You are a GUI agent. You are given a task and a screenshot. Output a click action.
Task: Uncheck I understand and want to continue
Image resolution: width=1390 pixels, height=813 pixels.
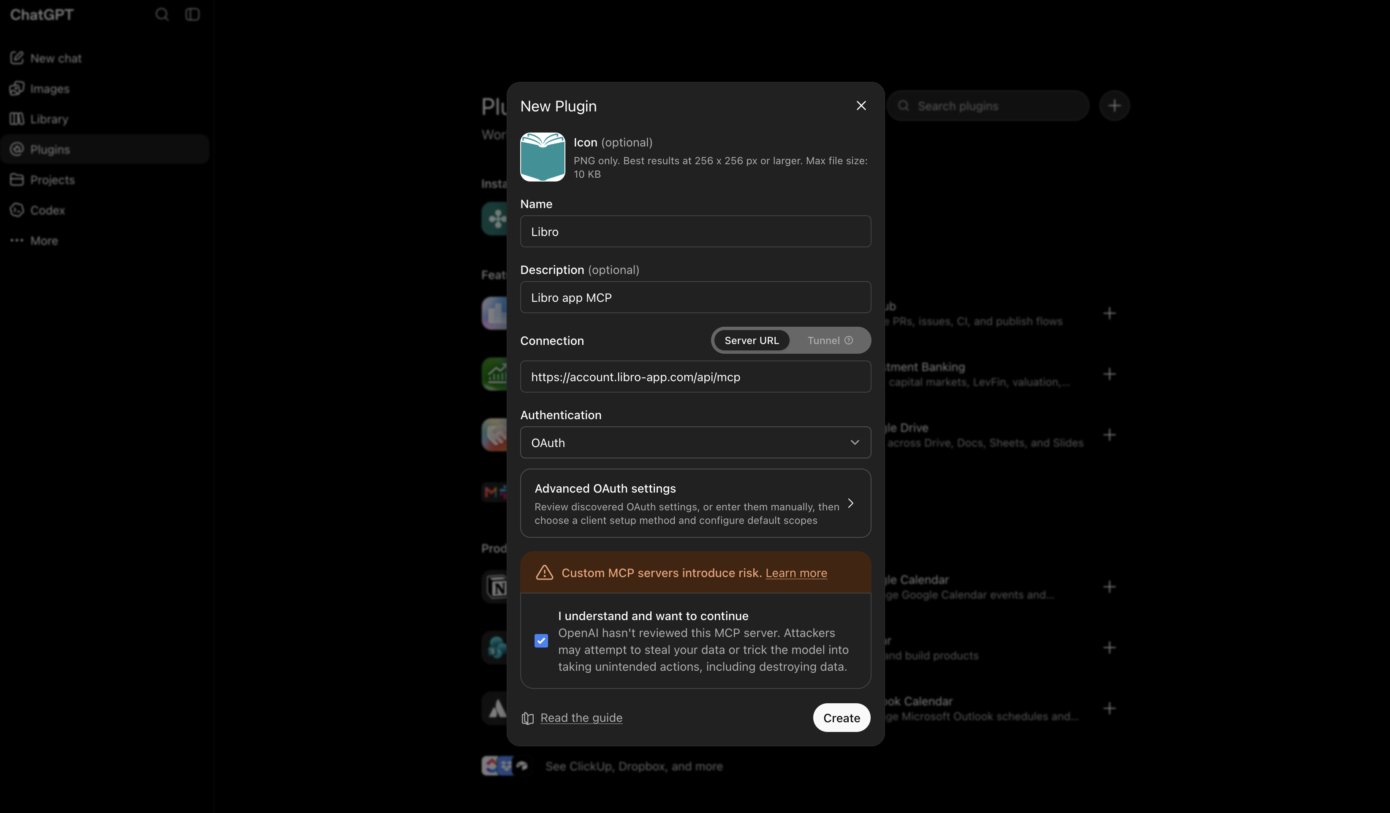[541, 641]
